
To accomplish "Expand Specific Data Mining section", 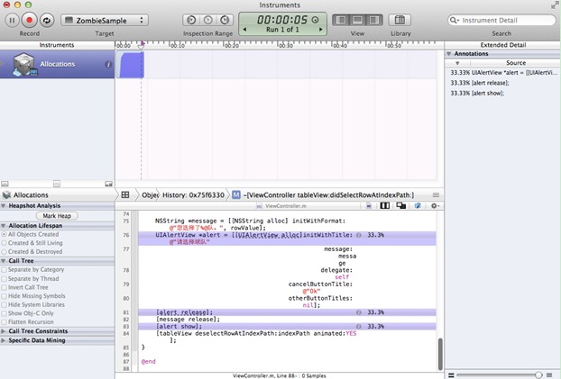I will click(x=4, y=340).
